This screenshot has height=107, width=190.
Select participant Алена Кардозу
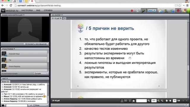coord(24,66)
